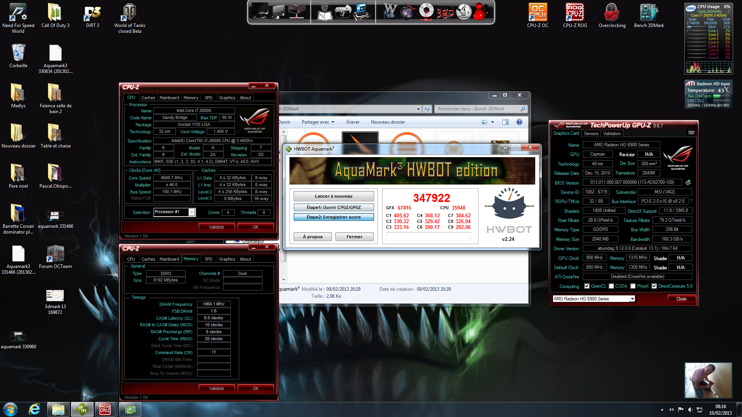Click the bleeding CD disc icon in dock
Viewport: 742px width, 417px height.
tap(426, 11)
